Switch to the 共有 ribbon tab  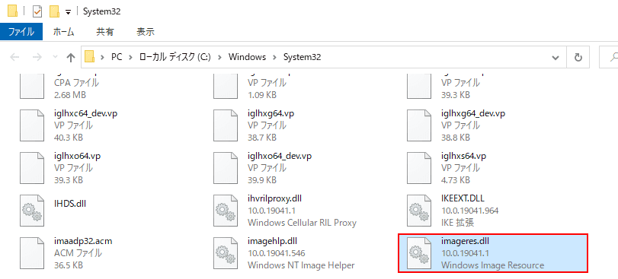tap(106, 32)
